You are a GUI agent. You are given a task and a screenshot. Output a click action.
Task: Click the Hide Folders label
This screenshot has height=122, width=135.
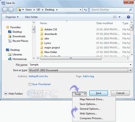(16, 94)
